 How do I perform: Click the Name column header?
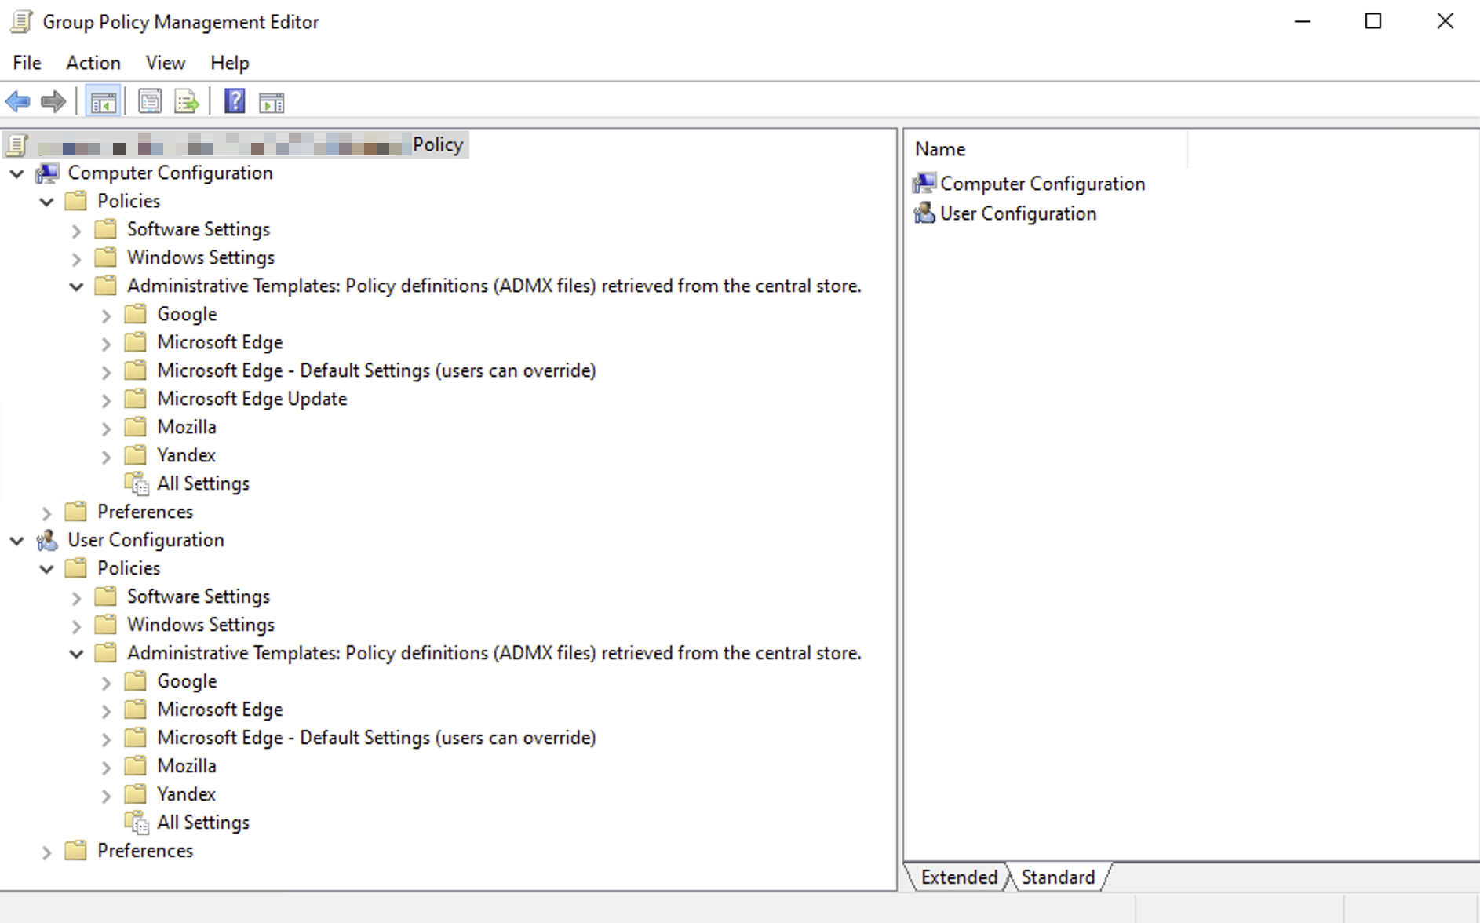[x=1046, y=149]
